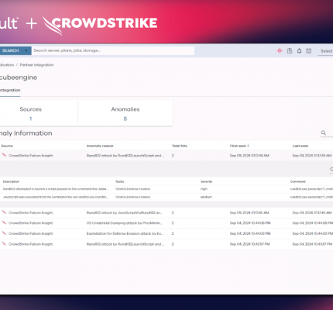This screenshot has width=333, height=310.
Task: Select the Medium severity value
Action: click(206, 197)
